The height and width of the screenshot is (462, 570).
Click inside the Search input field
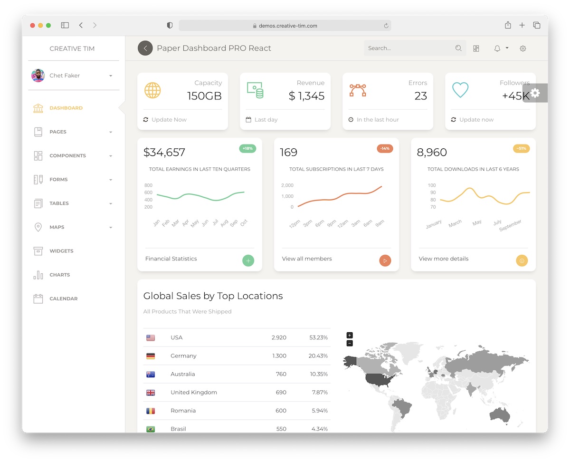point(408,48)
